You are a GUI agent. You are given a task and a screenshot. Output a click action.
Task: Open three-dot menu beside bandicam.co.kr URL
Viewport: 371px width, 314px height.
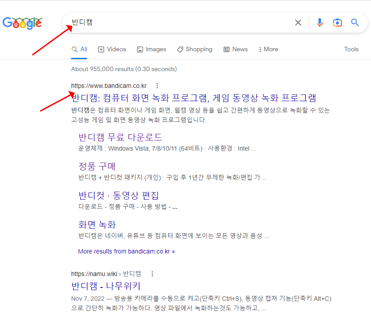pos(157,86)
